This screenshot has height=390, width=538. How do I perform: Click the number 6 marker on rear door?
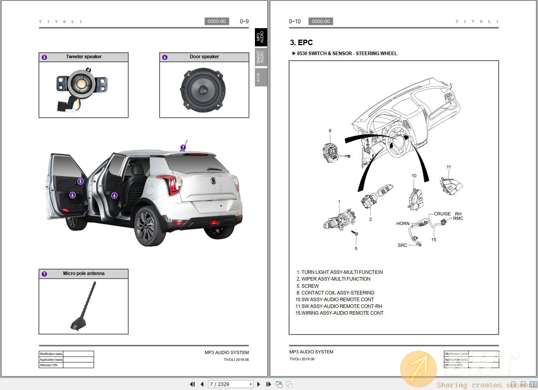coord(114,195)
